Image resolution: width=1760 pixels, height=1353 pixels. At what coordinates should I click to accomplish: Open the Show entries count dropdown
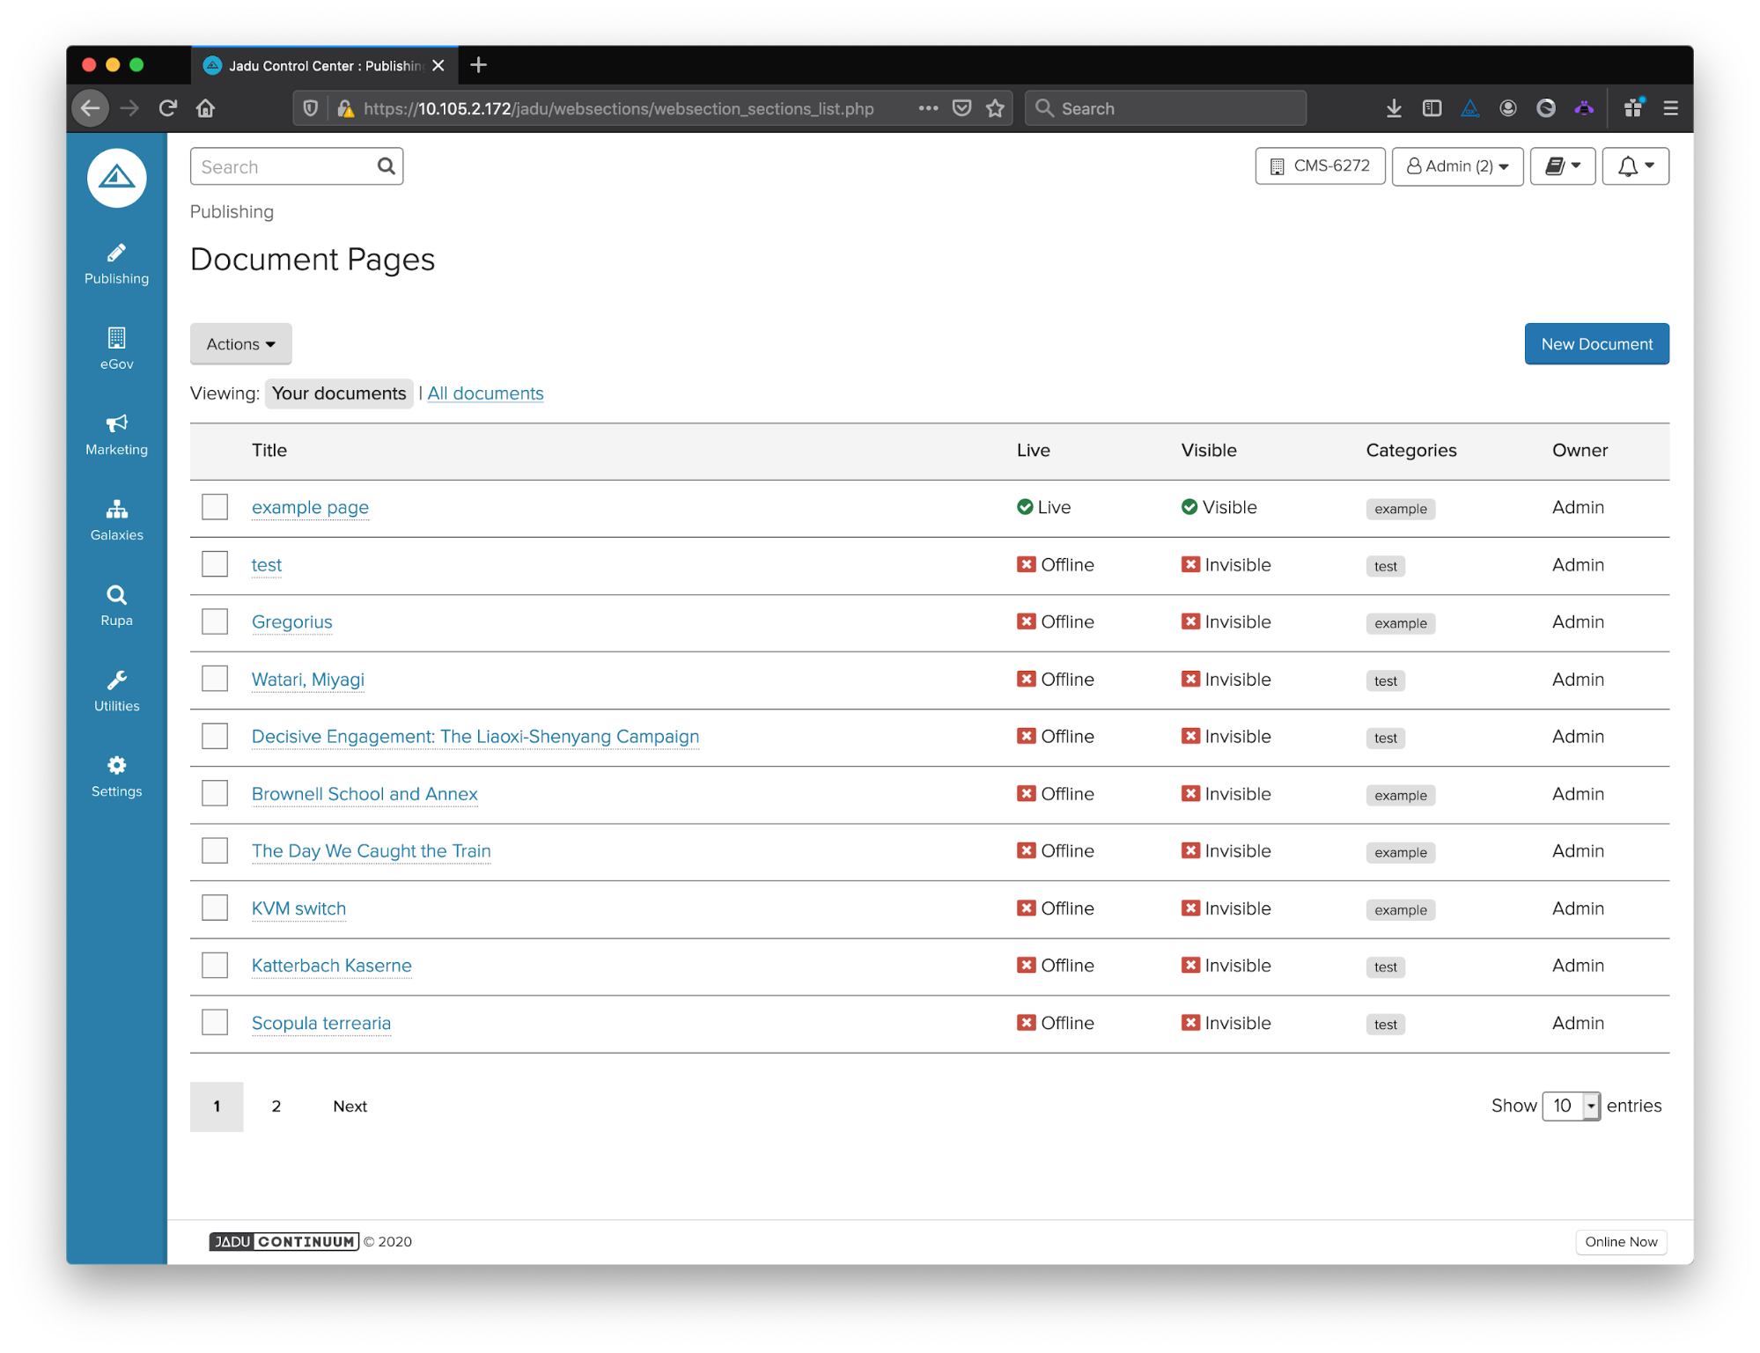point(1571,1106)
